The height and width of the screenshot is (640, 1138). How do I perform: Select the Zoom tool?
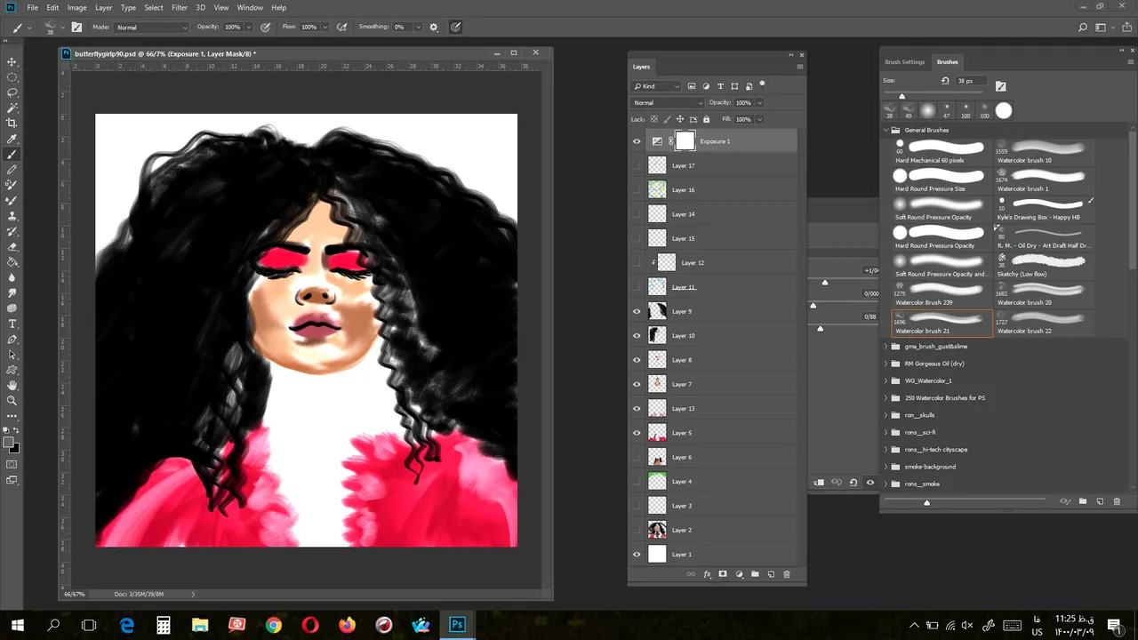(x=12, y=400)
